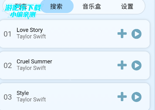Open the 音乐盒 tab
Viewport: 155px width, 110px height.
click(92, 7)
